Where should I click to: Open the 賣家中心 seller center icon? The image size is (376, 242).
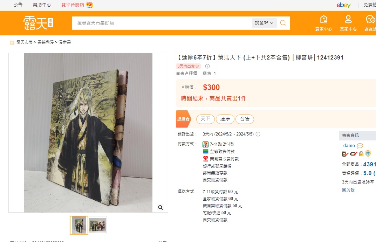(x=323, y=23)
